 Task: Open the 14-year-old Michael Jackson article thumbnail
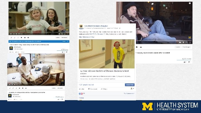point(107,54)
